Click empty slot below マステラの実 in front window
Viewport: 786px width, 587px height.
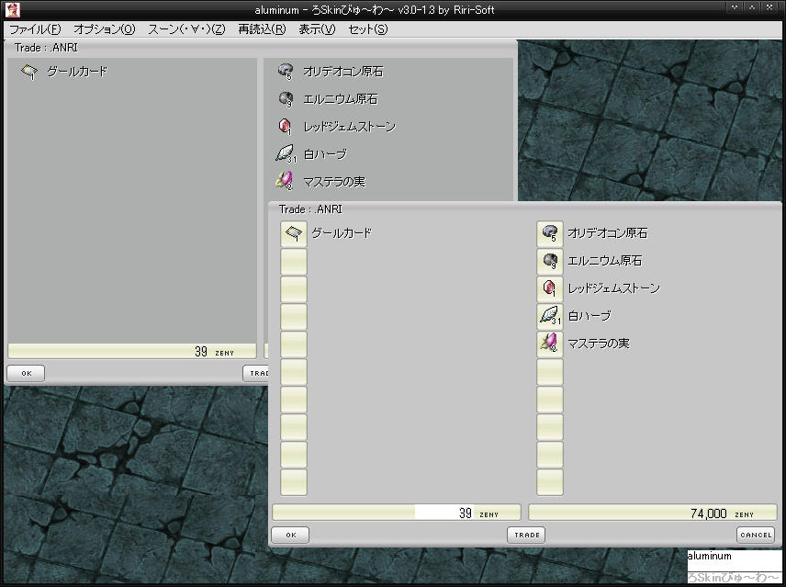(550, 371)
